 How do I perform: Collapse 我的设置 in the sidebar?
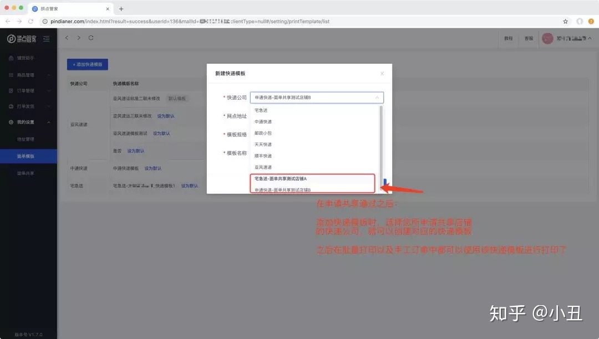(29, 122)
